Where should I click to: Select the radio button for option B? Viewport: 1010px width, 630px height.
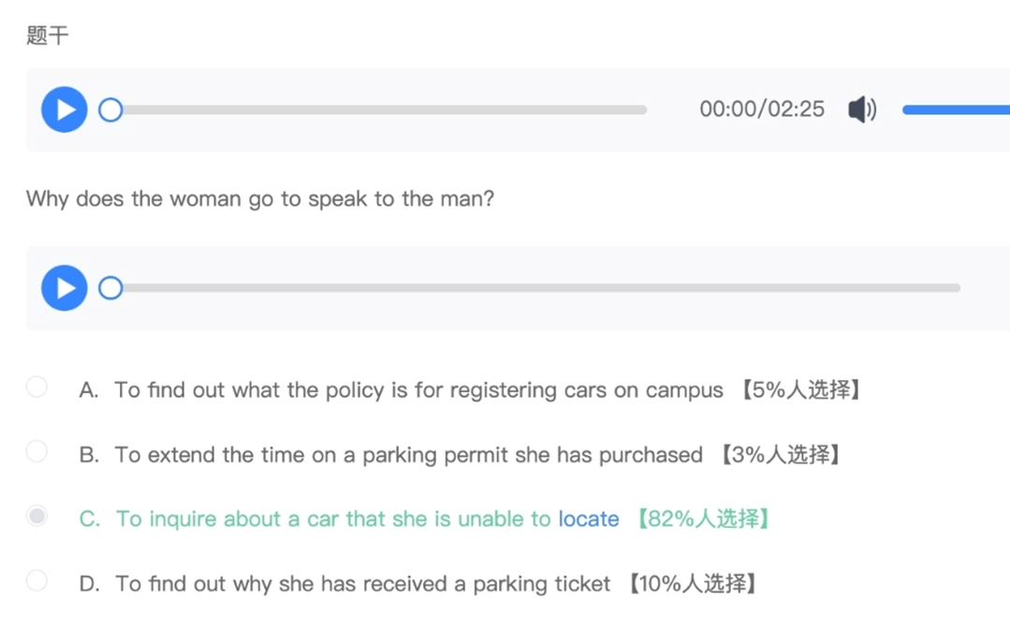[x=37, y=452]
